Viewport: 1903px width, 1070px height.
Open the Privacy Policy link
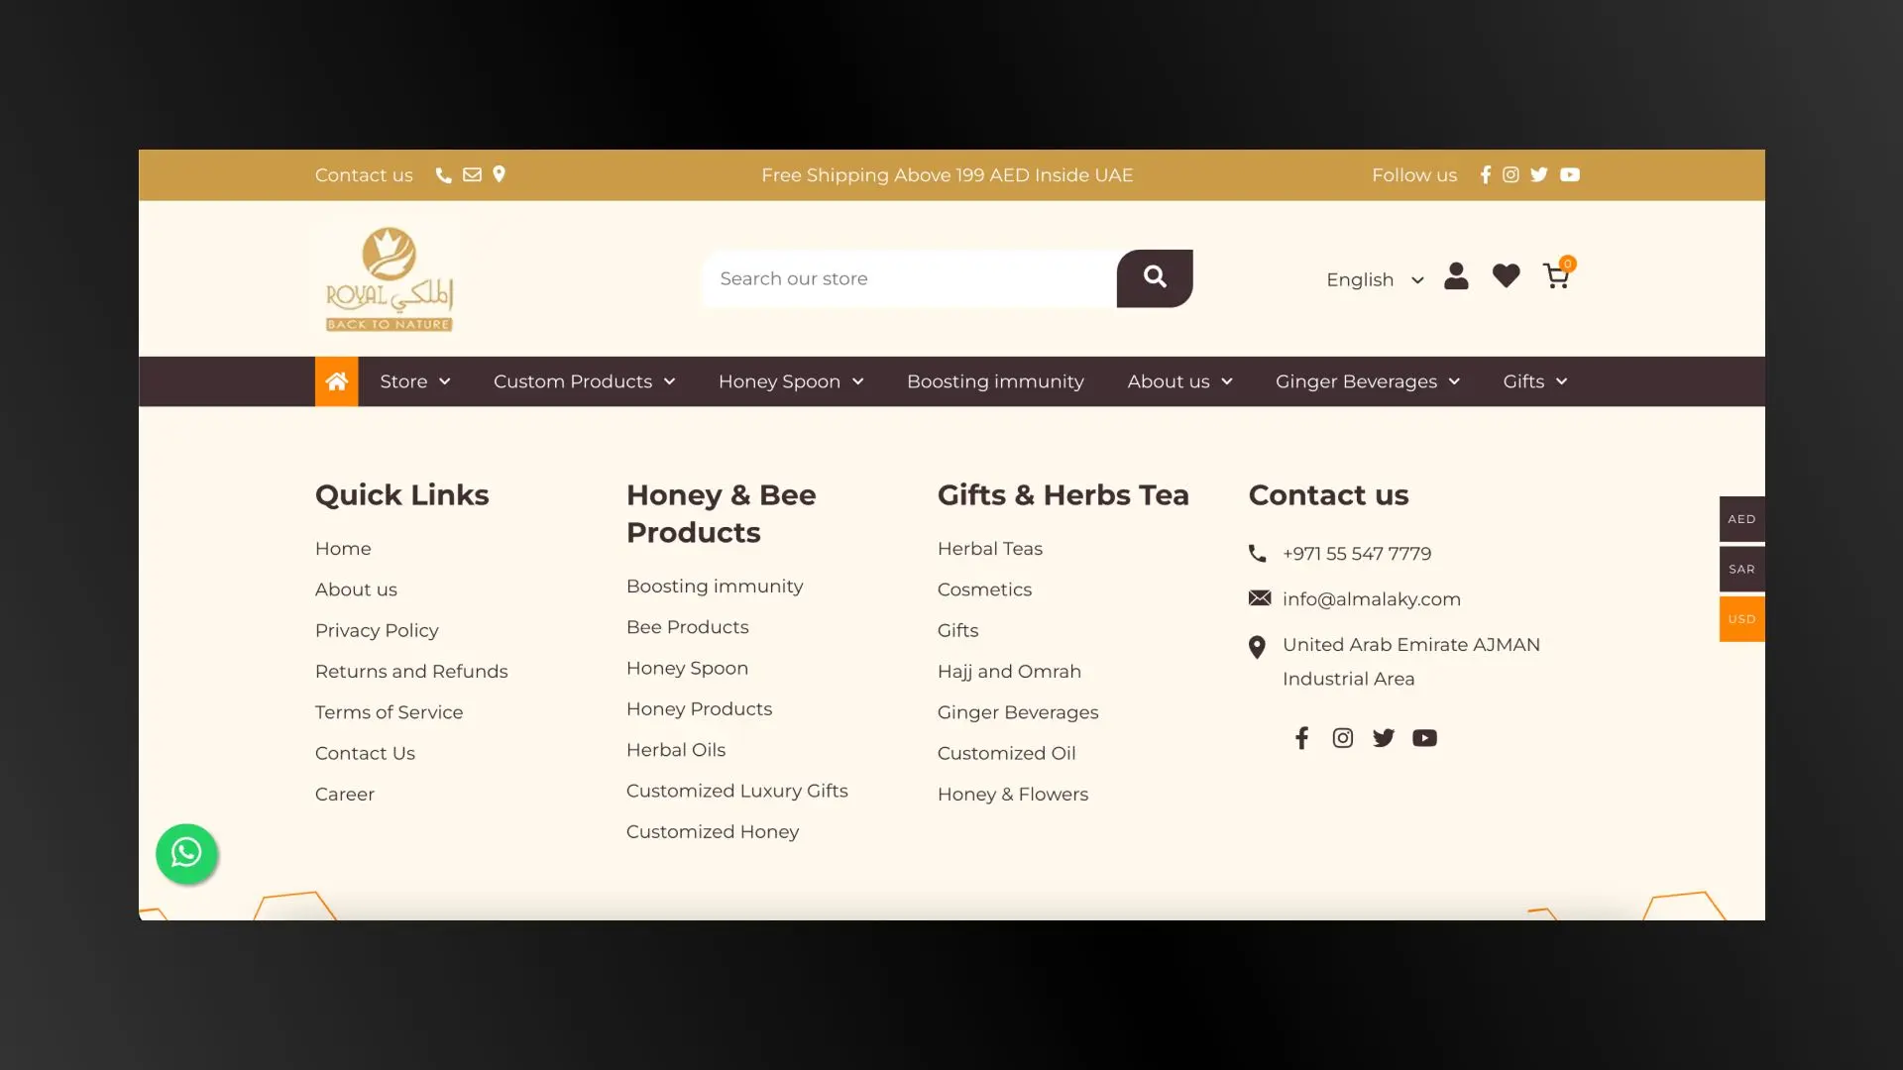coord(377,630)
